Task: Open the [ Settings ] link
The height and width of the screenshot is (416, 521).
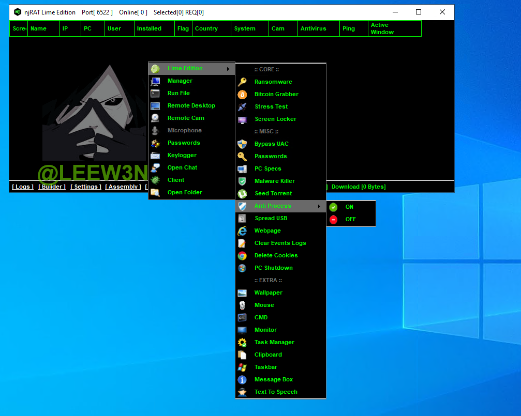Action: point(86,187)
